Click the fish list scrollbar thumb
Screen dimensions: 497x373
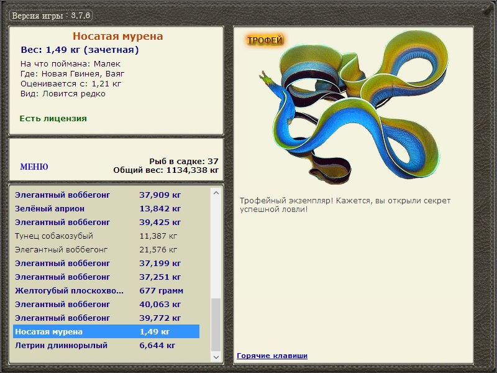[216, 325]
